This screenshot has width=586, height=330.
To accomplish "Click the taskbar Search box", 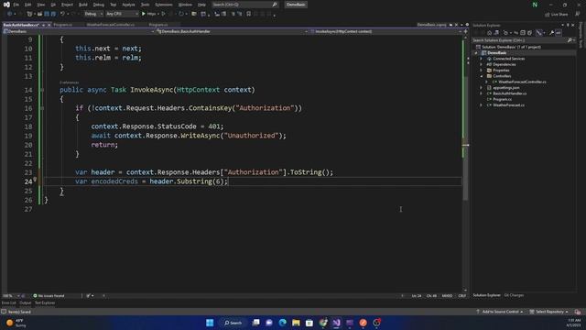I will coord(233,323).
